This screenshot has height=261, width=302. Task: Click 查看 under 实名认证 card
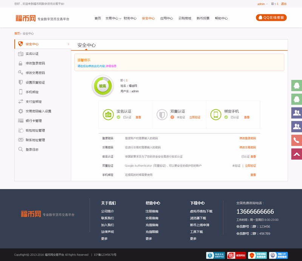[138, 117]
